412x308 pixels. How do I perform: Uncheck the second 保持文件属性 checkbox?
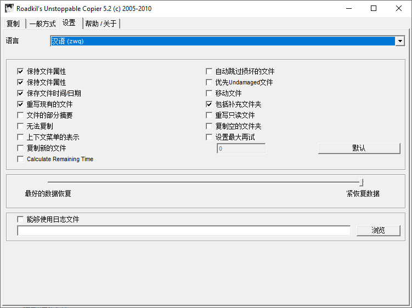[20, 82]
